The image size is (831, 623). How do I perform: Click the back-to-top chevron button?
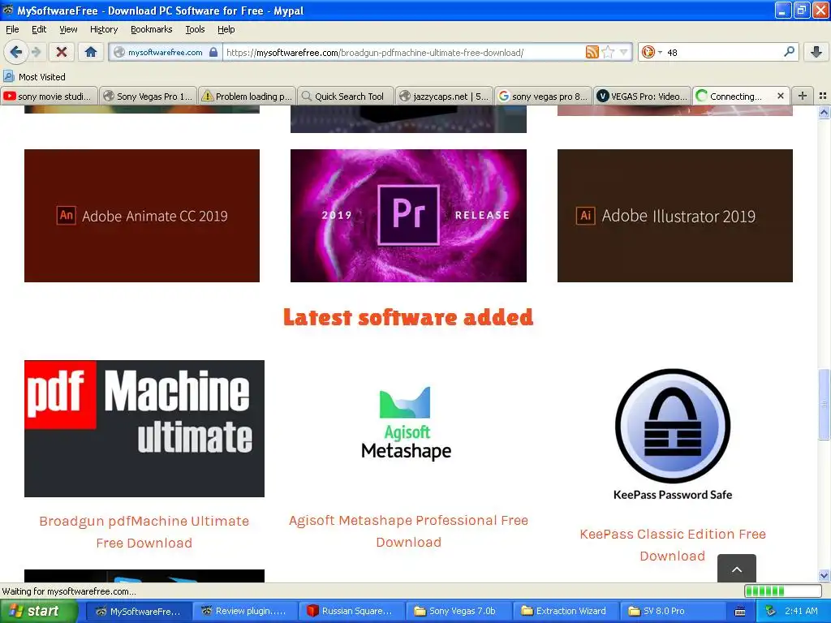click(x=737, y=569)
